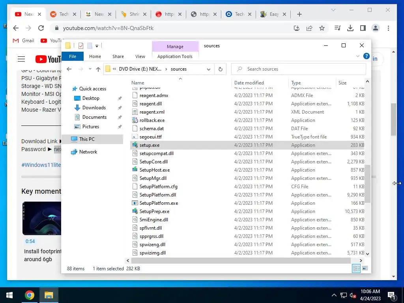Viewport: 404px width, 303px height.
Task: Select Downloads in navigation pane
Action: 94,108
